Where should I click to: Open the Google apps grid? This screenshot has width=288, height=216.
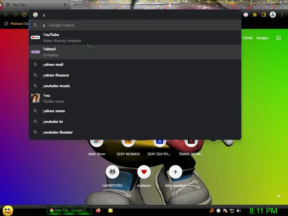(x=278, y=38)
